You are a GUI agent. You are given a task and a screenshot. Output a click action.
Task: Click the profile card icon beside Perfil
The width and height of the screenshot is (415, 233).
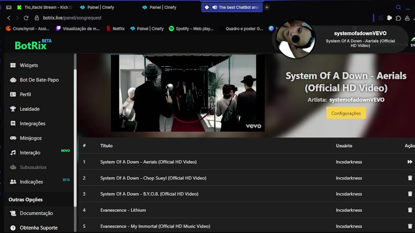13,94
